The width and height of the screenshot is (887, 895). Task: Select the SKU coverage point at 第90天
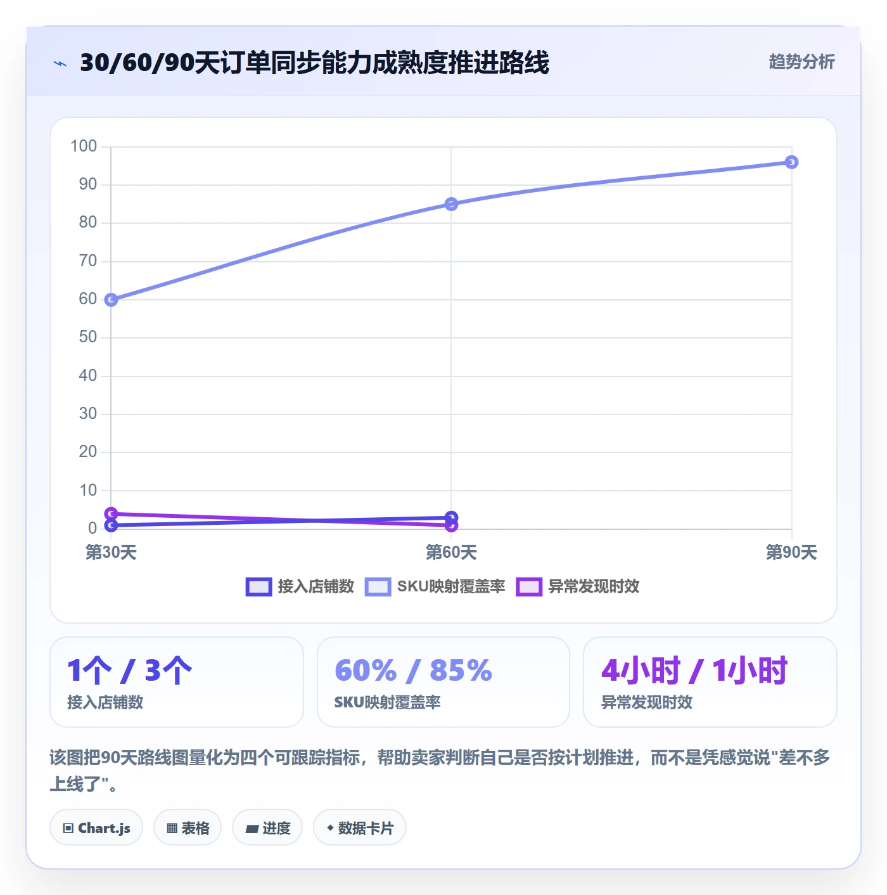coord(791,162)
